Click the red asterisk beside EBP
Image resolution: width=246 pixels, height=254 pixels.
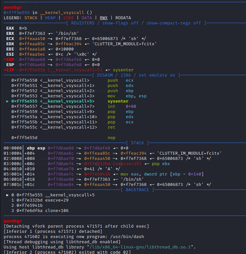[x=5, y=60]
